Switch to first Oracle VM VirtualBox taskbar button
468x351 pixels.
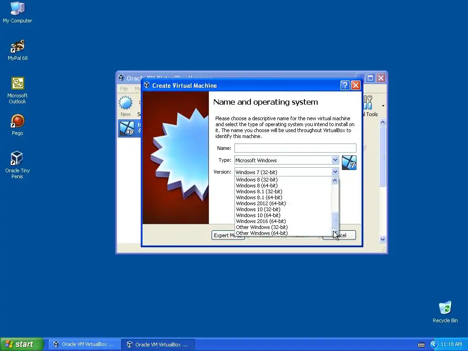coord(84,345)
